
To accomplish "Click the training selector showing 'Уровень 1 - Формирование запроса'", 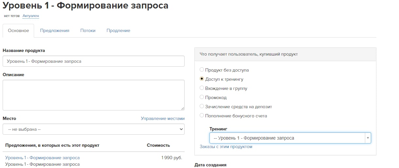I will tap(290, 138).
